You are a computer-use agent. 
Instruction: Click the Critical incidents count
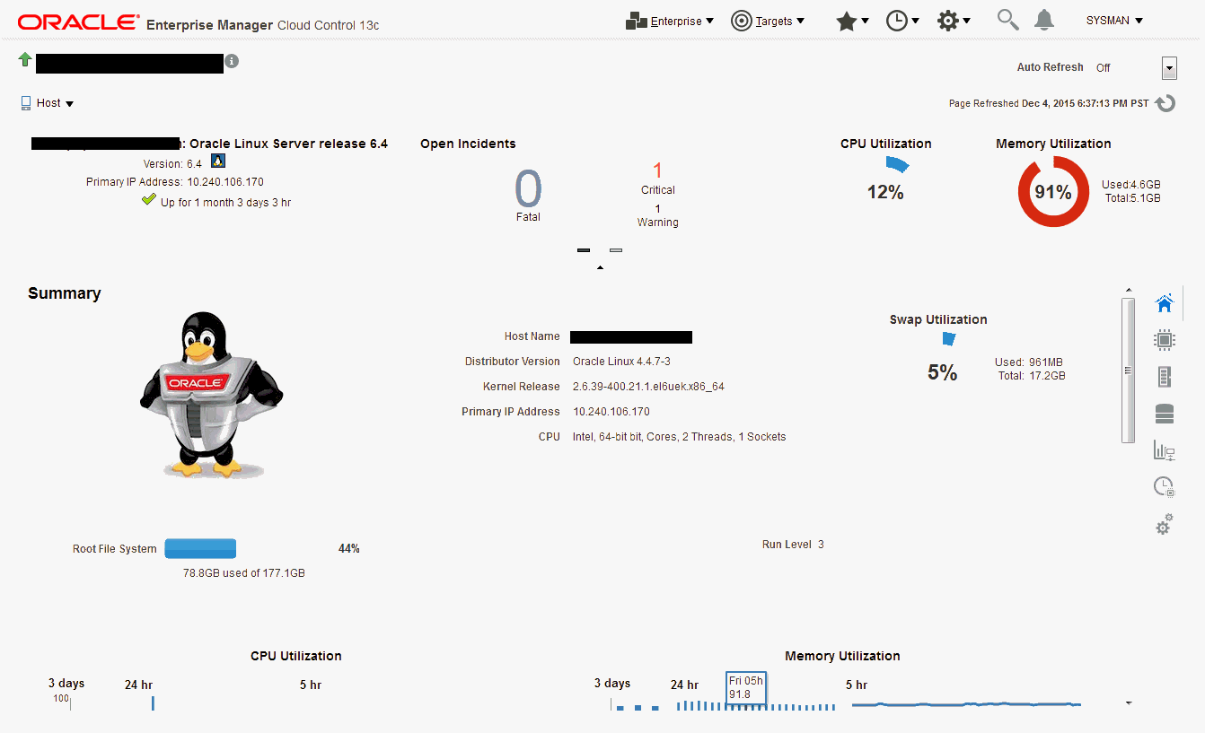657,170
